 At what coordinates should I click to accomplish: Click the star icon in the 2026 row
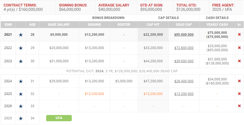21,106
